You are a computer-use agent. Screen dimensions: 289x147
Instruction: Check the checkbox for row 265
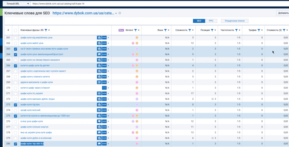[x=15, y=60]
